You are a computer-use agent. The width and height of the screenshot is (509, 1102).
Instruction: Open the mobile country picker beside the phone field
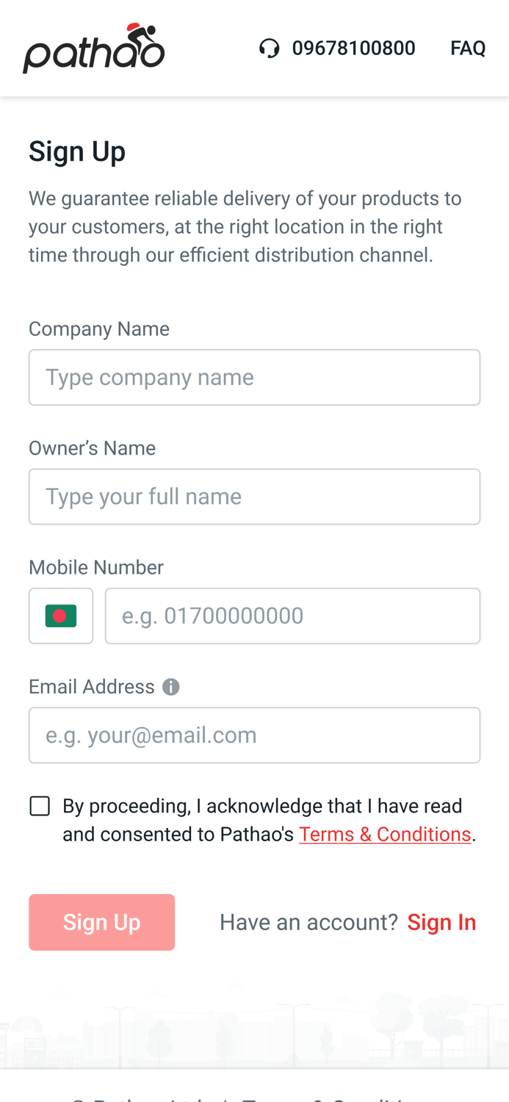tap(61, 616)
